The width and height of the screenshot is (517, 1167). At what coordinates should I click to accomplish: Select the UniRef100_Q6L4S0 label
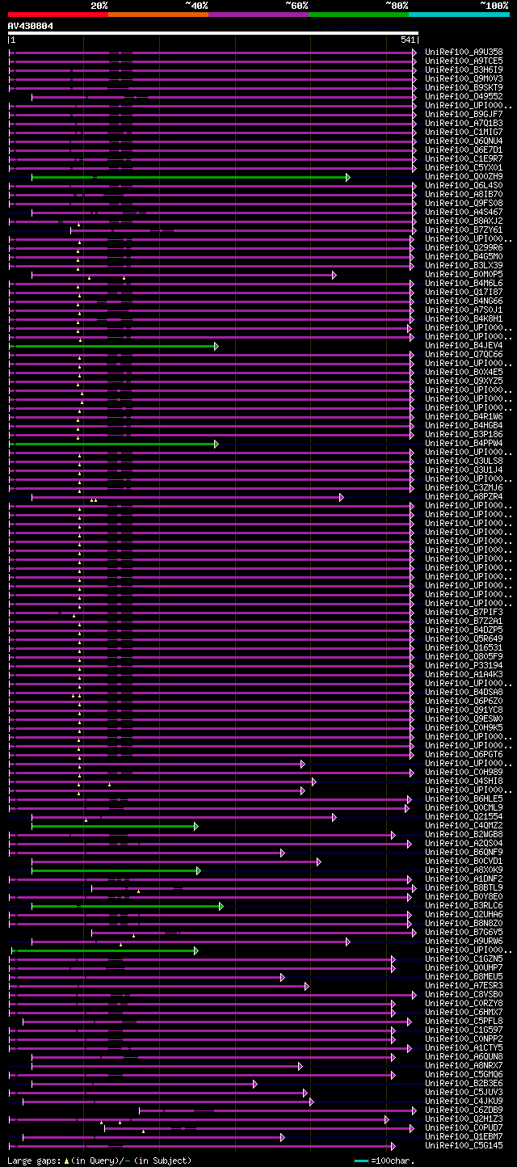pos(464,185)
